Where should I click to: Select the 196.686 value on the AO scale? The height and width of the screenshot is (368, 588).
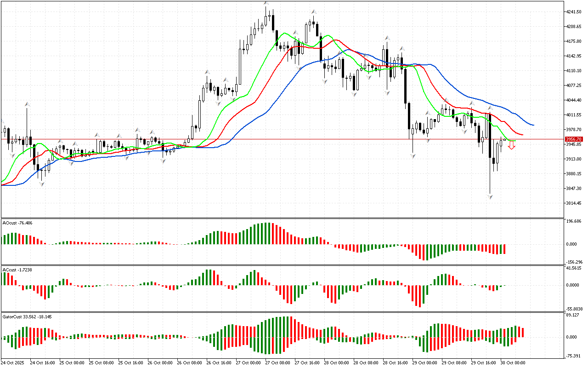tap(574, 221)
